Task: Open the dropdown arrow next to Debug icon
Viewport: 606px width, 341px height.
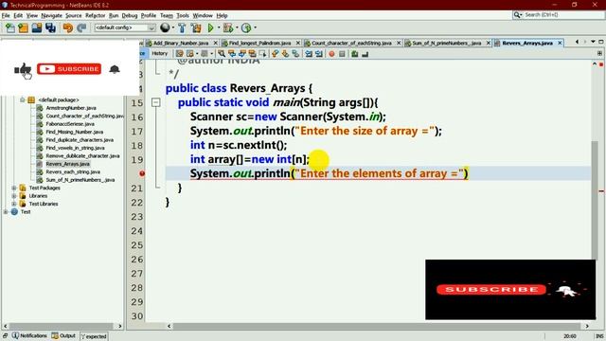Action: pyautogui.click(x=237, y=27)
